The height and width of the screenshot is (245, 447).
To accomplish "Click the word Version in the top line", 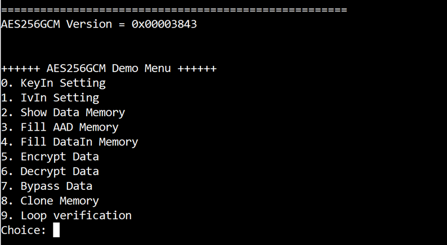I will (89, 24).
